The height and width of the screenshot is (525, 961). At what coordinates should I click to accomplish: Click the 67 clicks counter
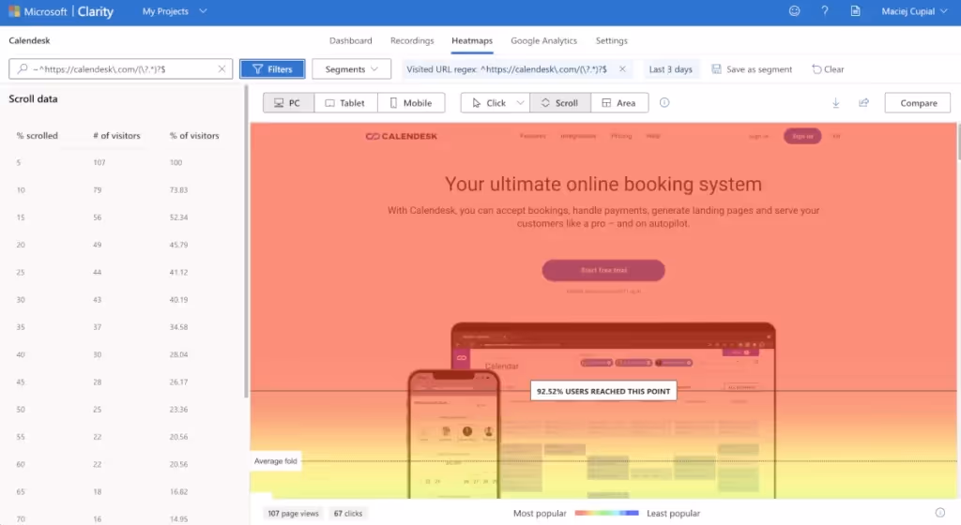[348, 514]
